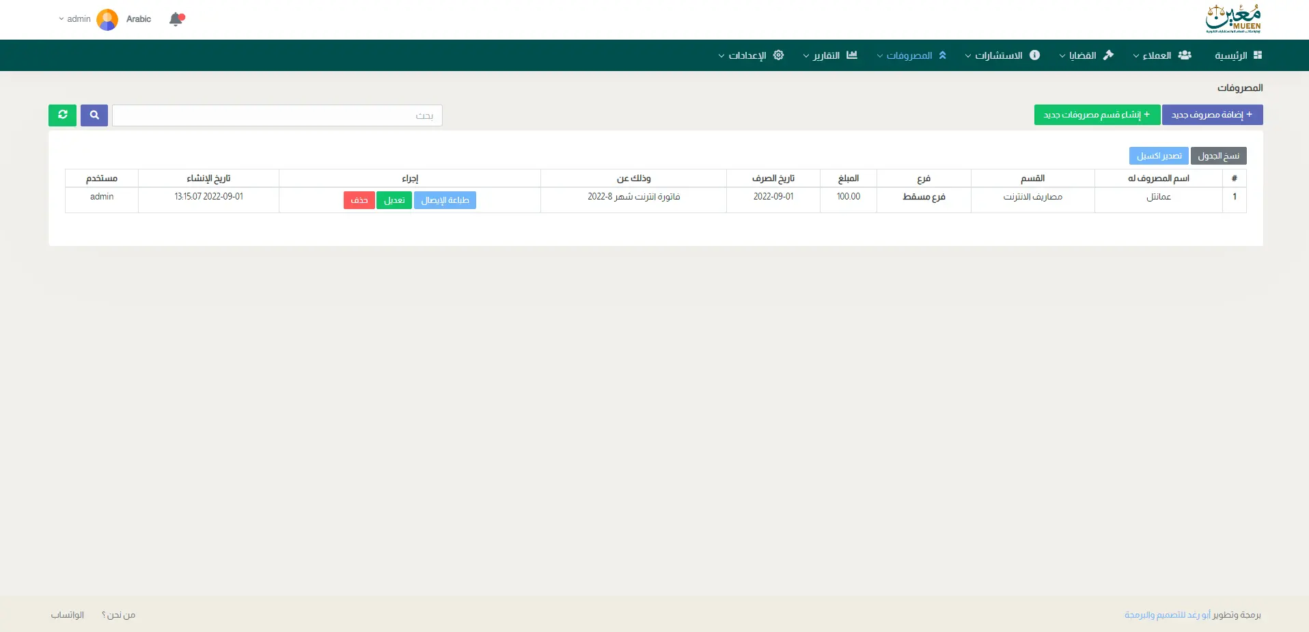Image resolution: width=1309 pixels, height=632 pixels.
Task: Expand the المصروفات menu dropdown
Action: [x=909, y=55]
